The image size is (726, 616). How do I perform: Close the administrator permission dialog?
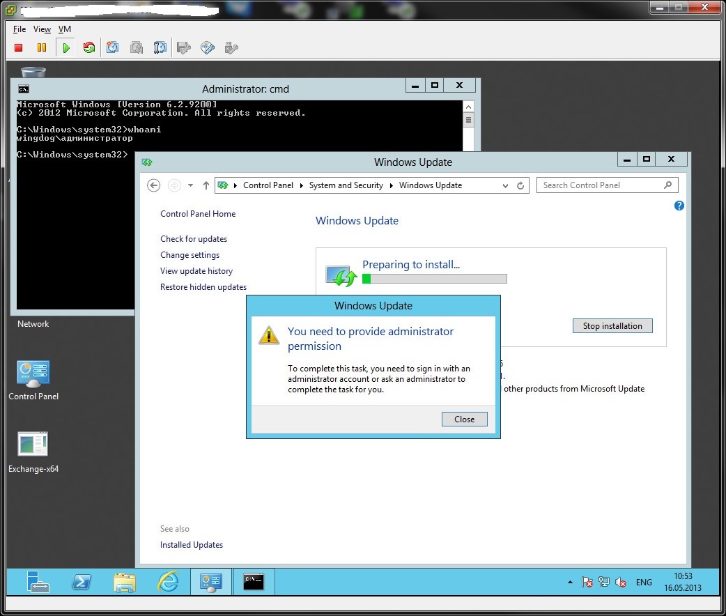point(465,419)
